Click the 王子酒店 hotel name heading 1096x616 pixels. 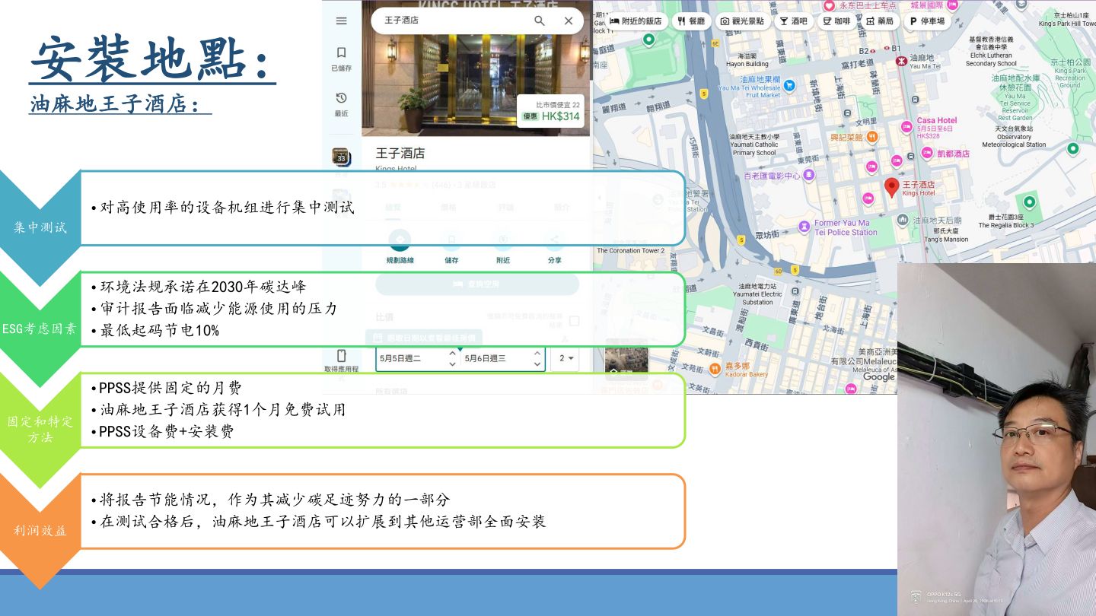[x=400, y=154]
